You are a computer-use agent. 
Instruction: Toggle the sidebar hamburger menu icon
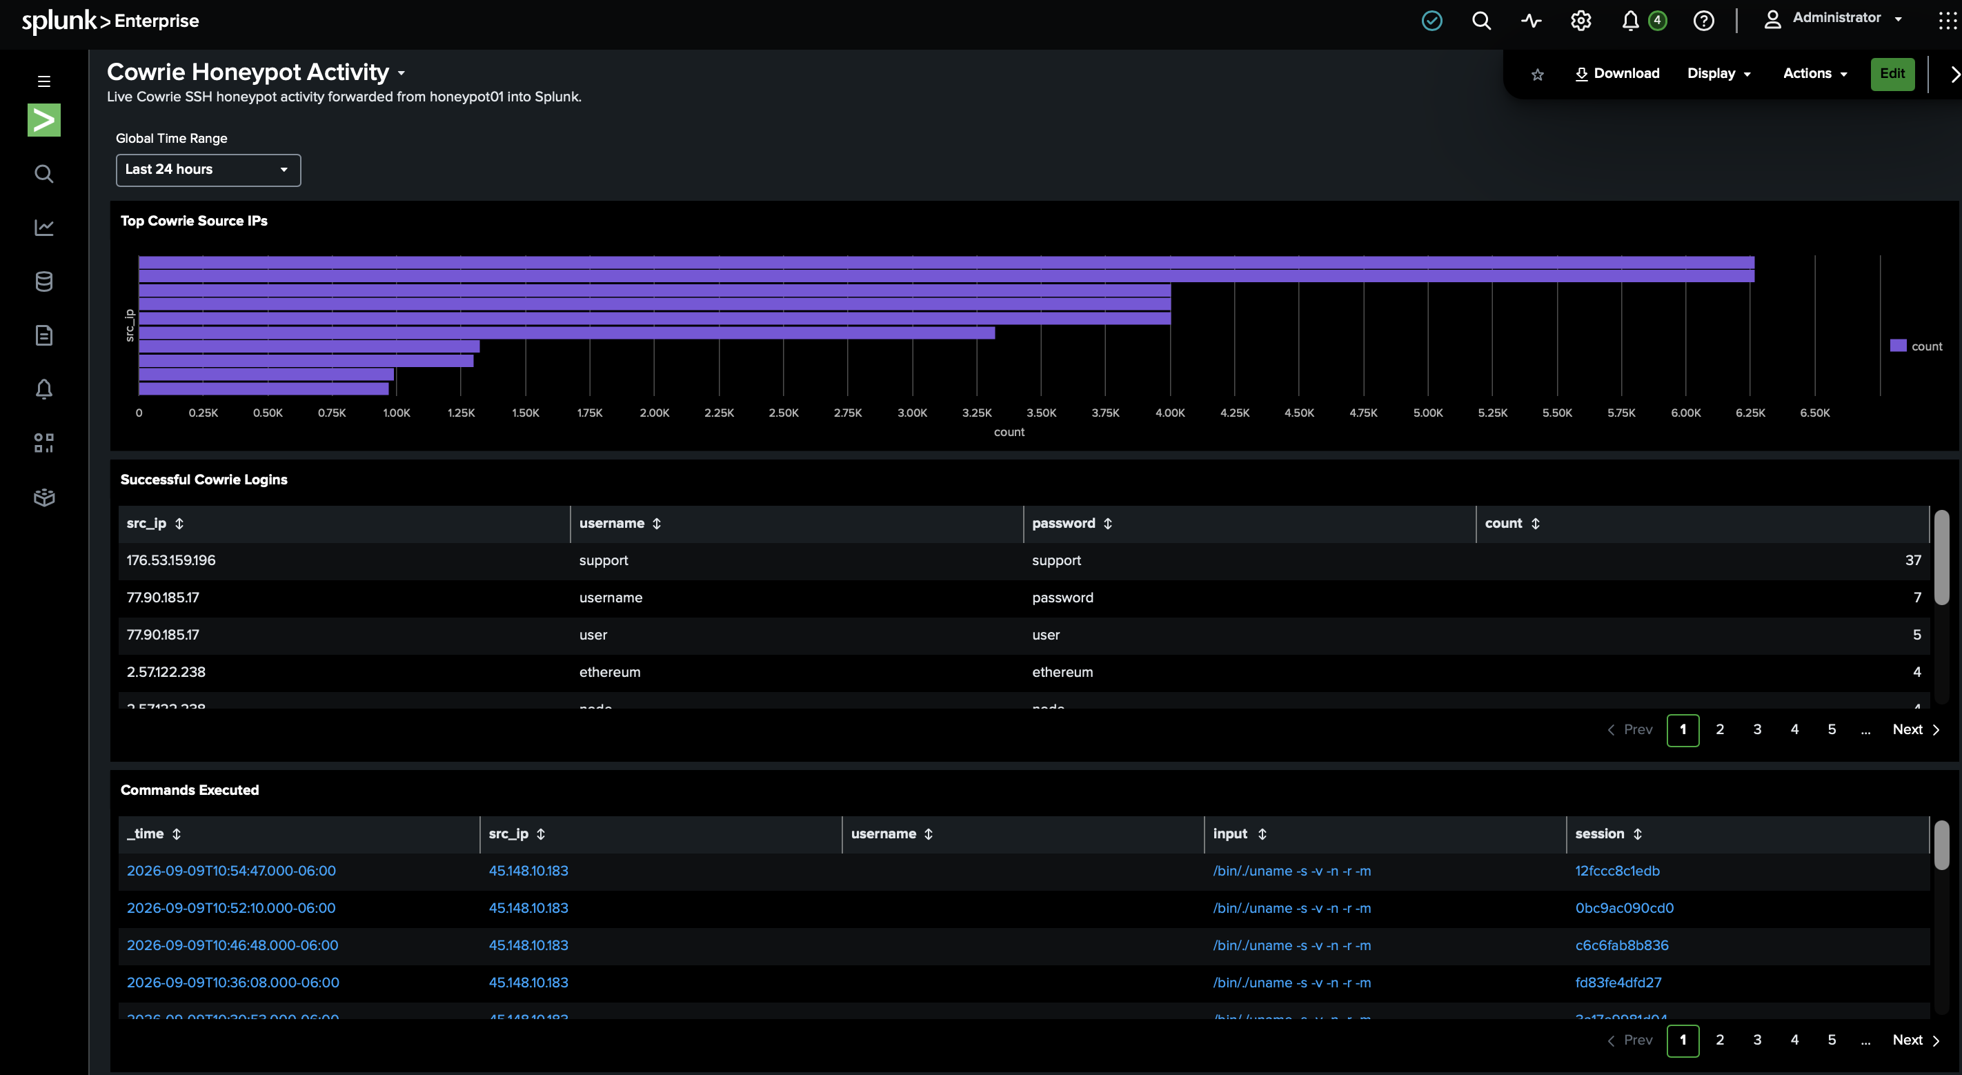44,81
